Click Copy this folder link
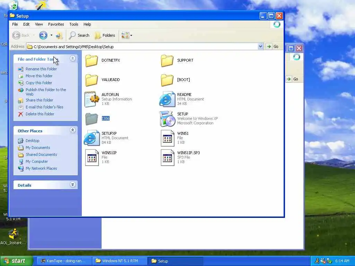Screen dimensions: 355x266 point(39,83)
